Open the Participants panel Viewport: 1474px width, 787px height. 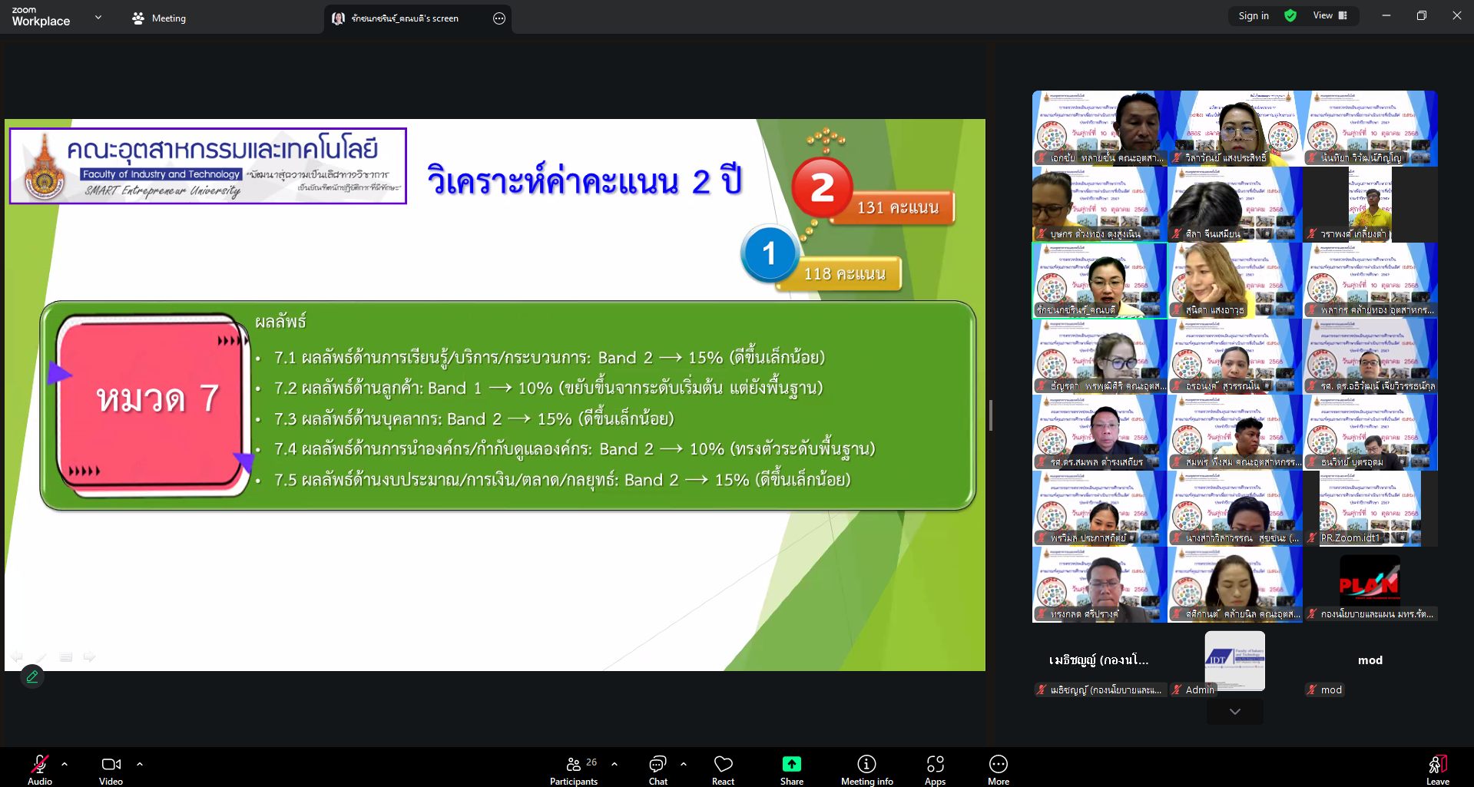(573, 770)
